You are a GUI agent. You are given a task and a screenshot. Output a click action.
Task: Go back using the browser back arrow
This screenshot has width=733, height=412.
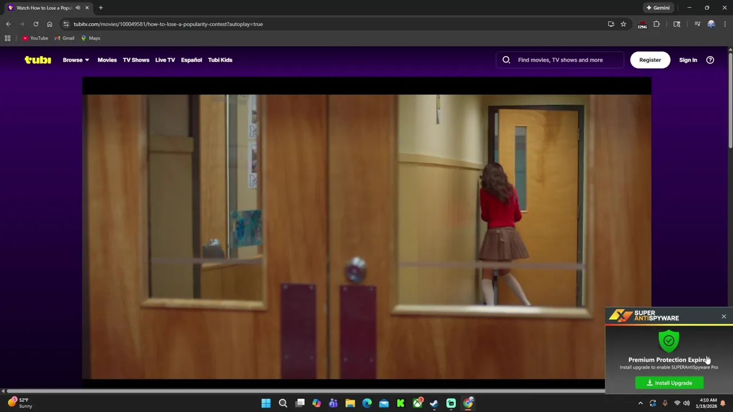click(8, 24)
